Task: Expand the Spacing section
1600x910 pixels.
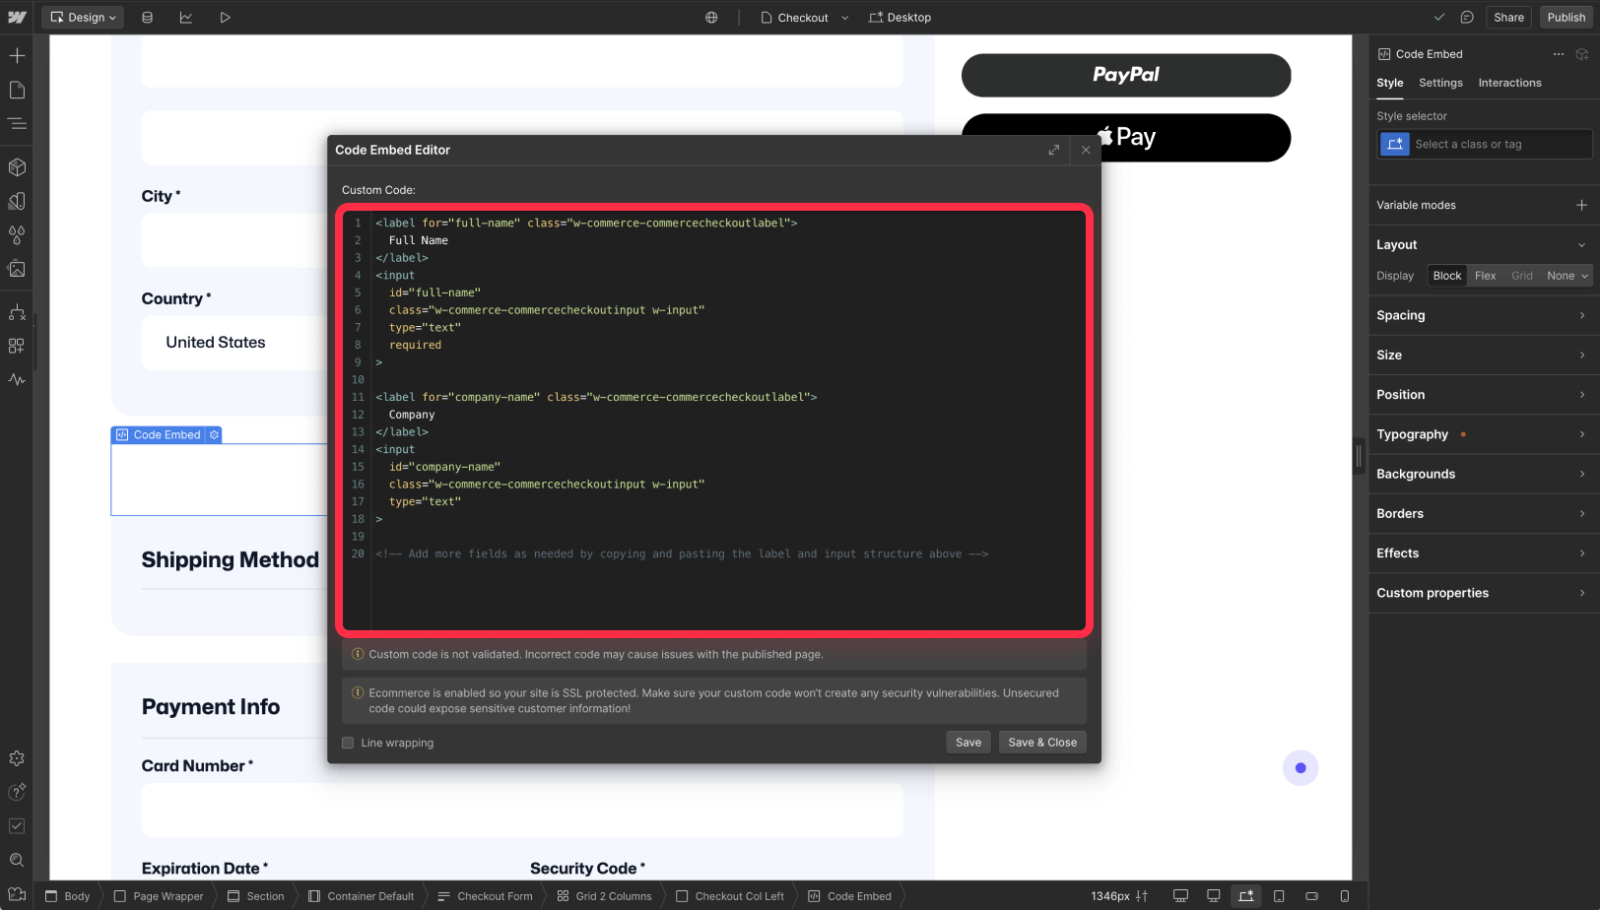Action: point(1484,315)
